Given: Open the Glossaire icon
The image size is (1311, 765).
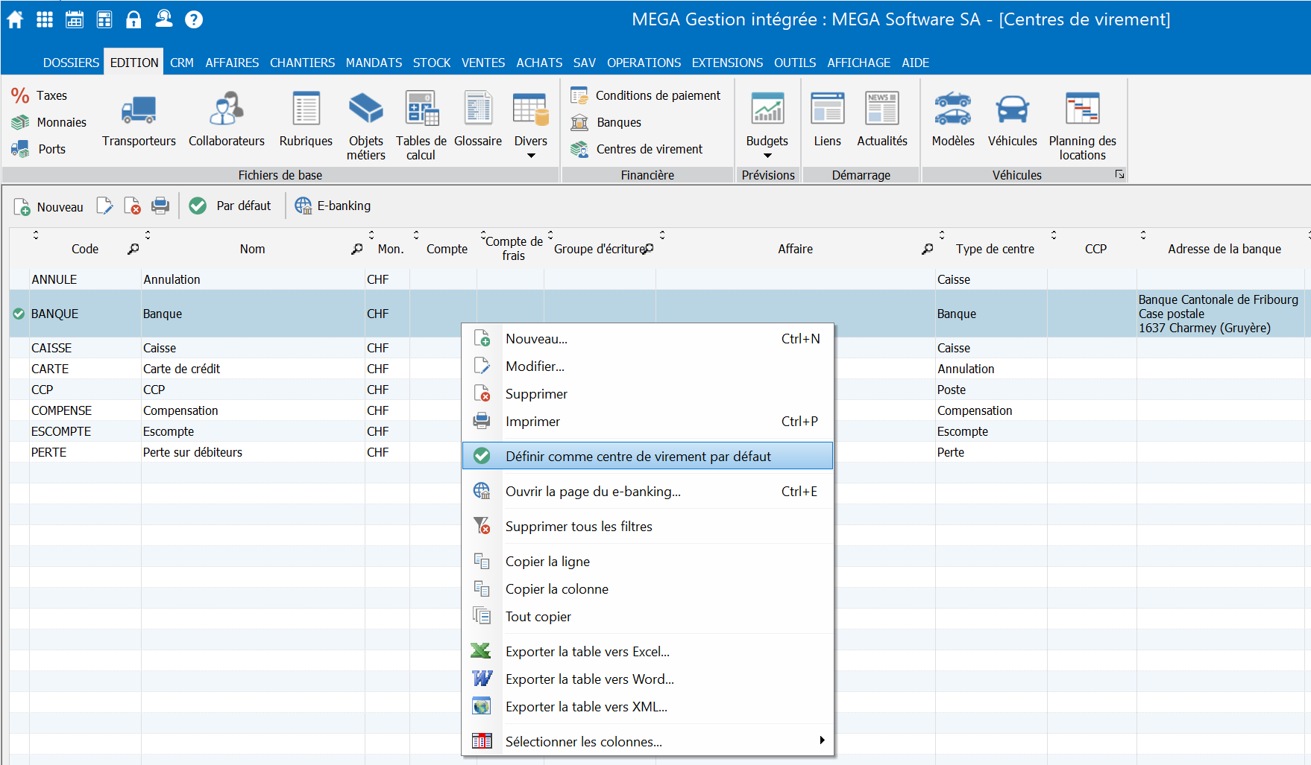Looking at the screenshot, I should (x=478, y=119).
